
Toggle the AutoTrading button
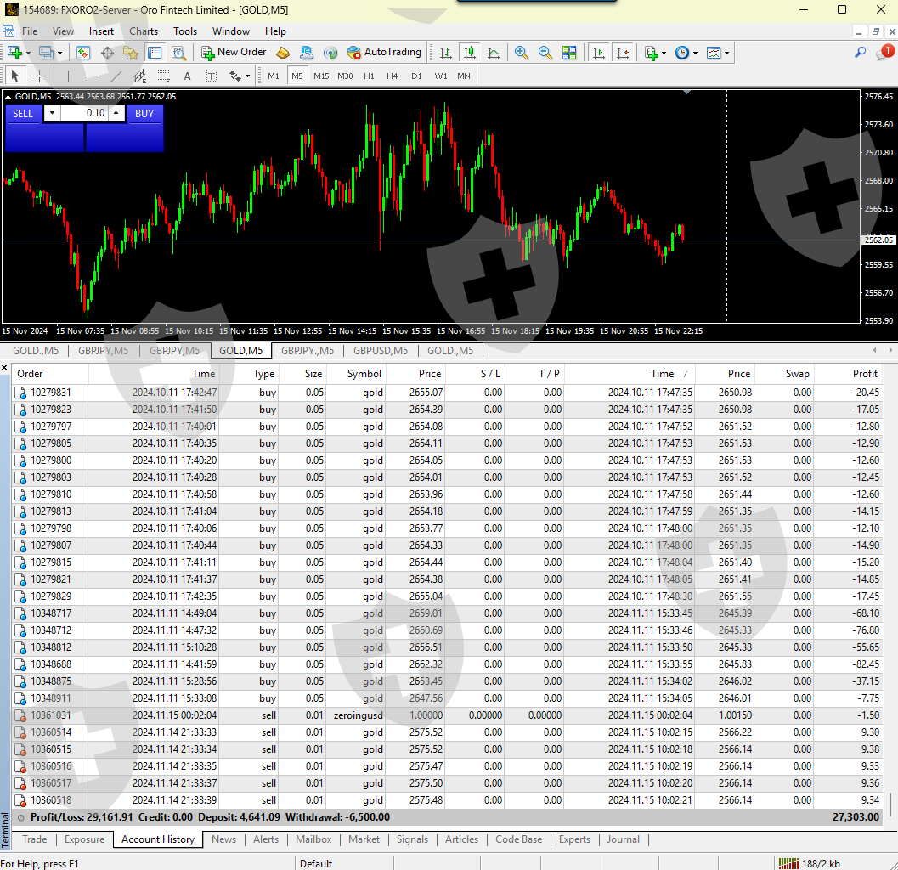point(384,53)
